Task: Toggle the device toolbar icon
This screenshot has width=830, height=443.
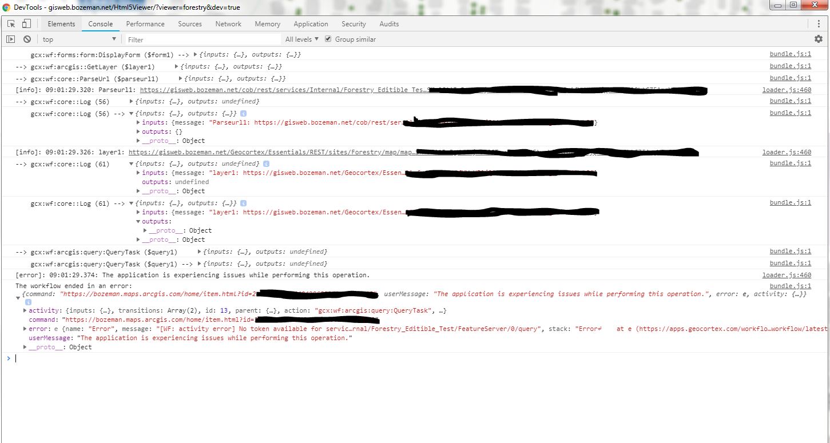Action: pyautogui.click(x=26, y=24)
